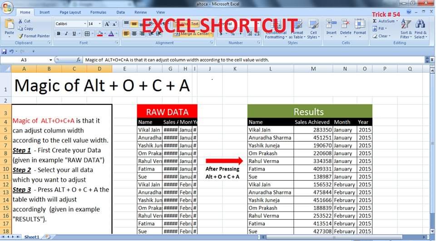Screen dimensions: 436x241
Task: Expand the formula bar
Action: pos(432,60)
